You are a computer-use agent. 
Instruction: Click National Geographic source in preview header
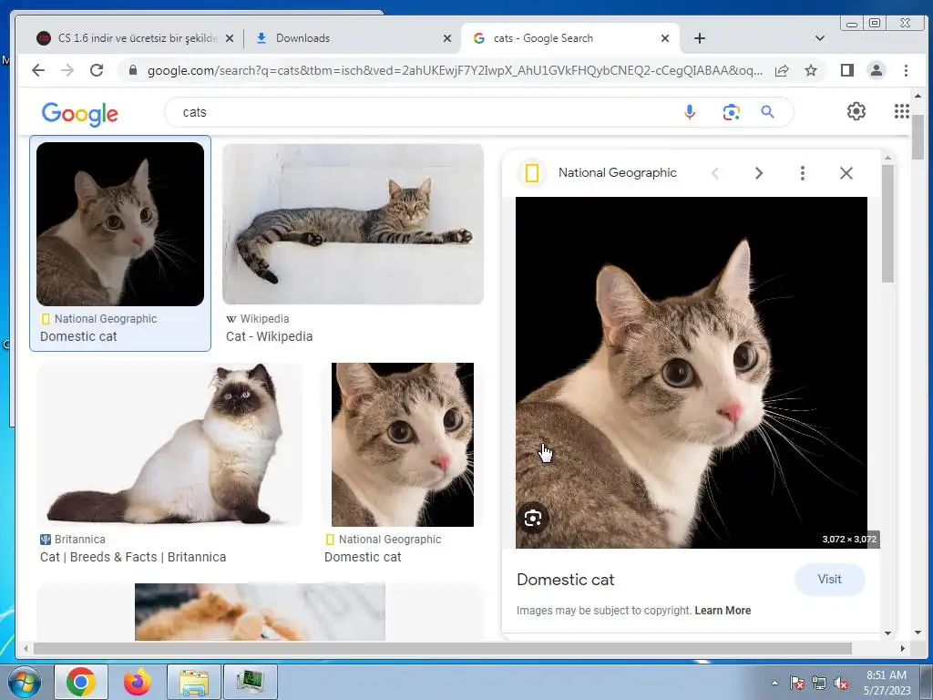[x=617, y=172]
